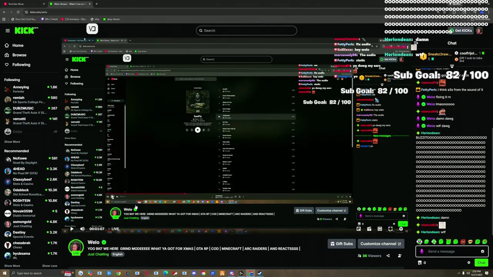Open recommended channel asmongold
Screen dimensions: 493x277
pyautogui.click(x=31, y=224)
